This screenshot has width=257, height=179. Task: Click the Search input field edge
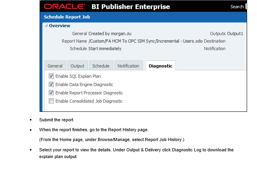pos(246,7)
